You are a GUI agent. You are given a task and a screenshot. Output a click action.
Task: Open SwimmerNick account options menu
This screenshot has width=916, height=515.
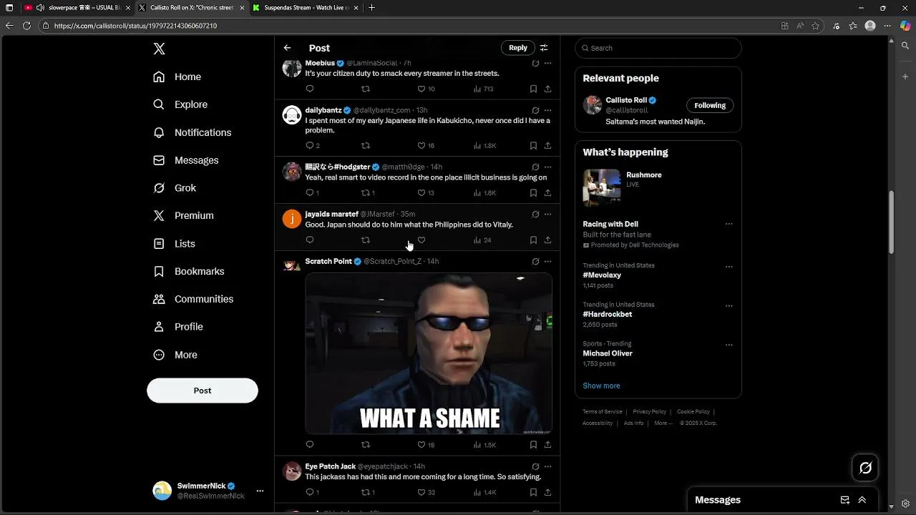(x=260, y=491)
